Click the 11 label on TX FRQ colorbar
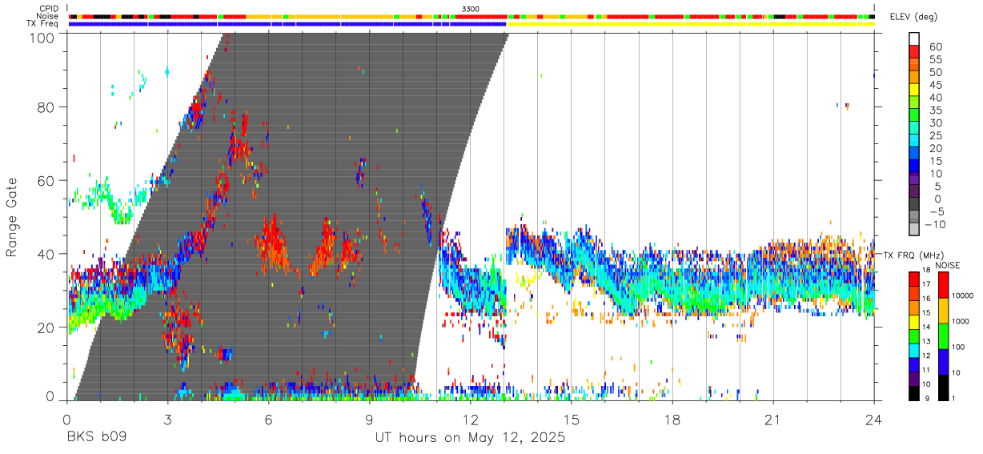The height and width of the screenshot is (454, 983). (x=928, y=369)
